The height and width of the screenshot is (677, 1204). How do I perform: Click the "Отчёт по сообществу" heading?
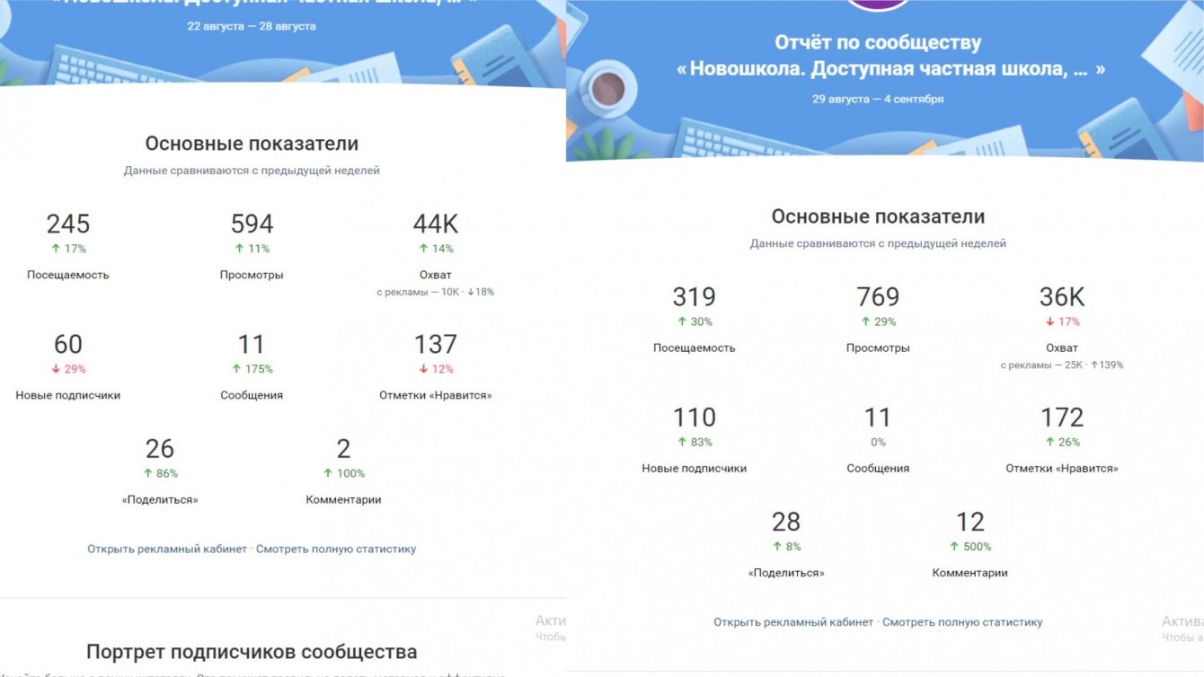click(878, 42)
